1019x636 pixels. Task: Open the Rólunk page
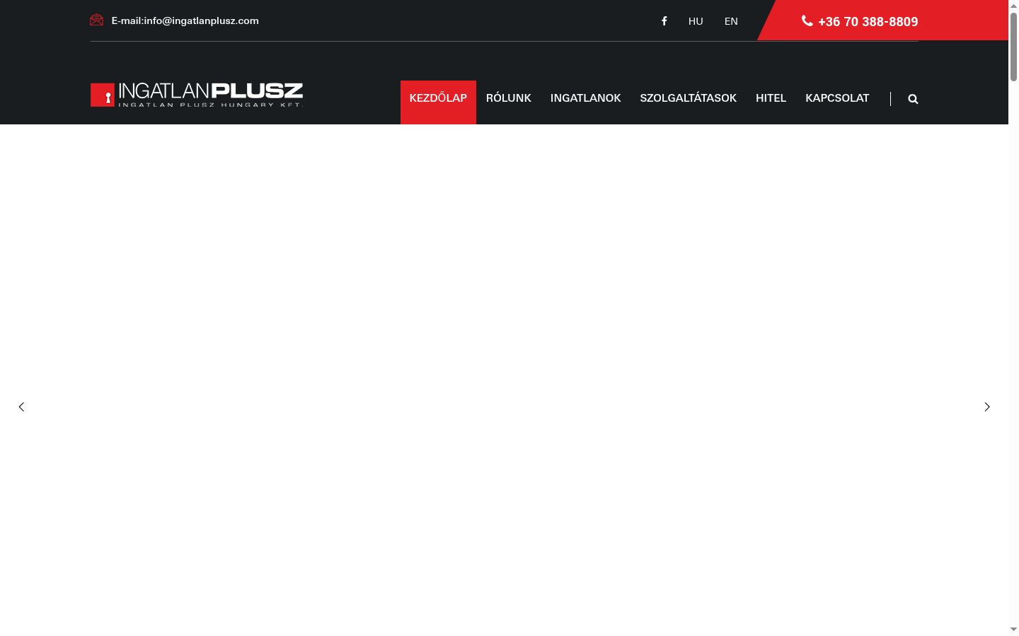(509, 98)
